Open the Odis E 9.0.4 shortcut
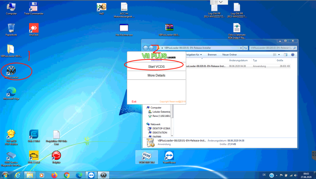The image size is (316, 179). (34, 135)
